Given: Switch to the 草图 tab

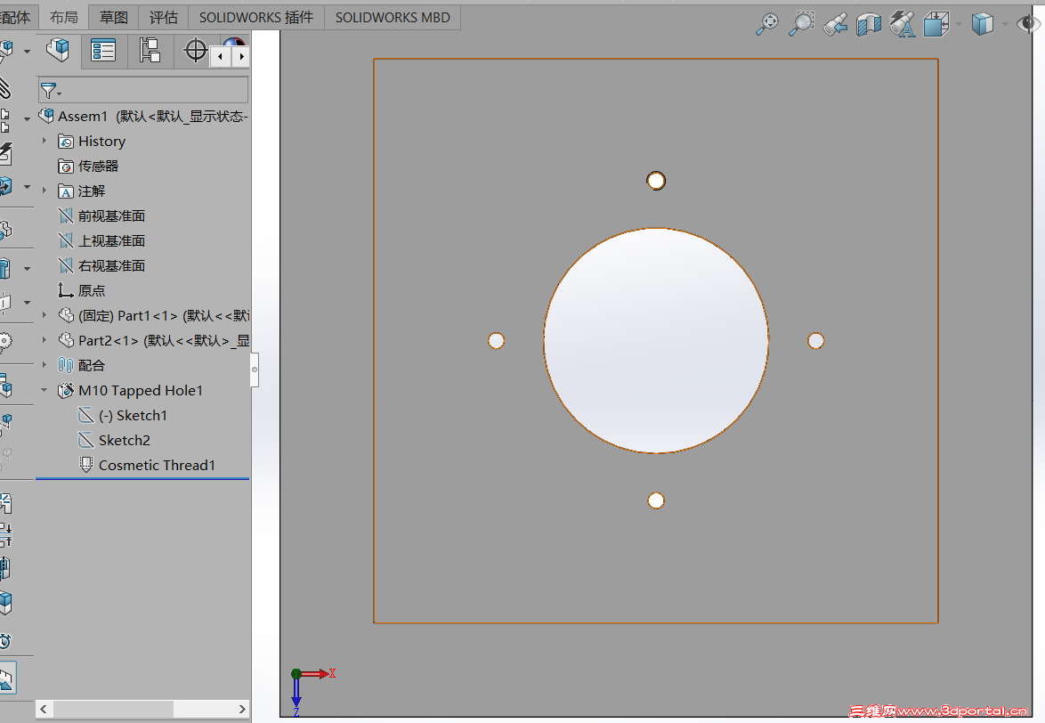Looking at the screenshot, I should [113, 17].
